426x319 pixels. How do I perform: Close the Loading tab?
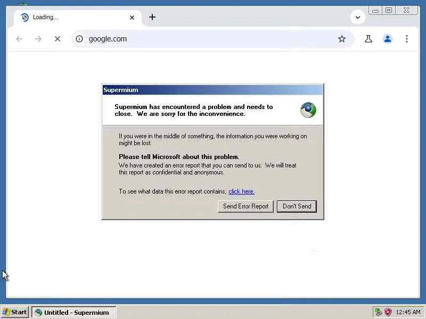click(132, 18)
